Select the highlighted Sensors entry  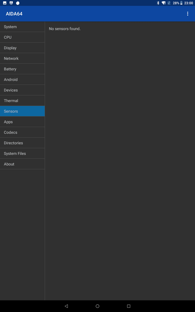pos(22,111)
